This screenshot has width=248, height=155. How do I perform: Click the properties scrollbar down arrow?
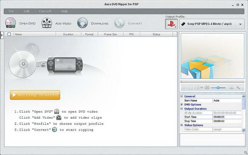(x=244, y=130)
